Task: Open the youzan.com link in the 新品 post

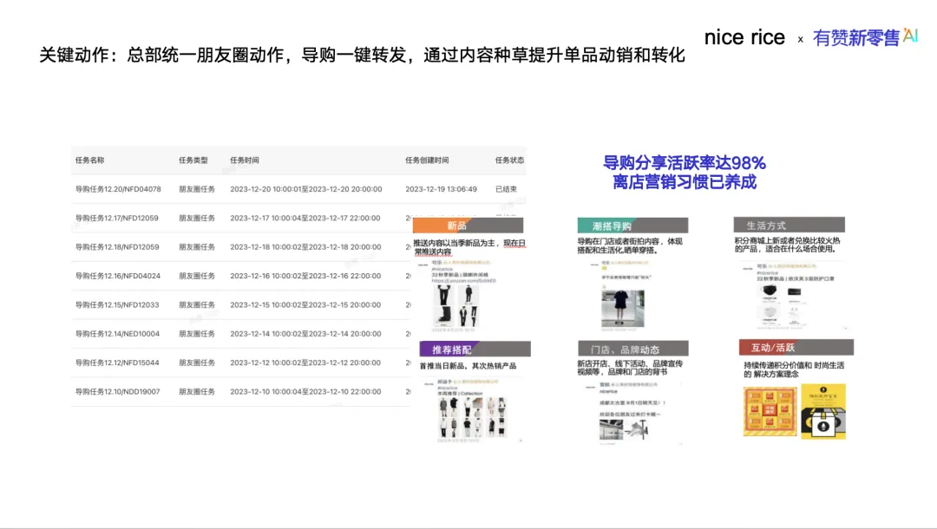Action: pos(463,281)
